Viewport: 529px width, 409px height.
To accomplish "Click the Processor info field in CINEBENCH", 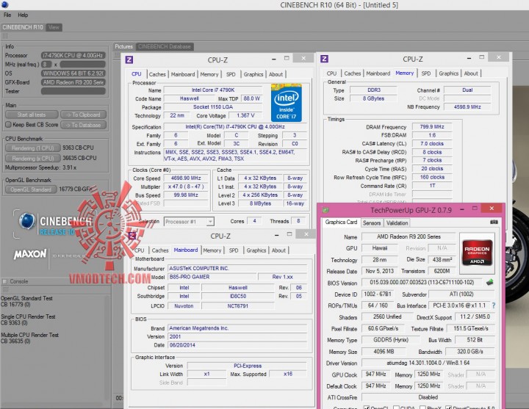I will click(73, 55).
